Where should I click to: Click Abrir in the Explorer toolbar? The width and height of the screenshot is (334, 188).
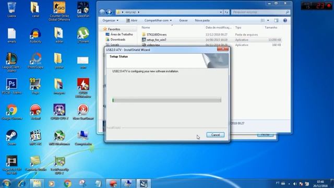(x=132, y=20)
